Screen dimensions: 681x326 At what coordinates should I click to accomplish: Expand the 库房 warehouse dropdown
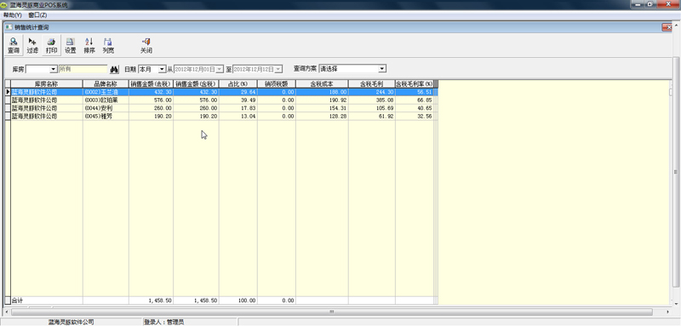click(54, 69)
